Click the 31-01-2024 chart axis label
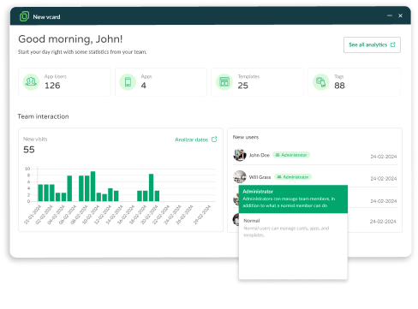This screenshot has width=418, height=309. pyautogui.click(x=33, y=215)
